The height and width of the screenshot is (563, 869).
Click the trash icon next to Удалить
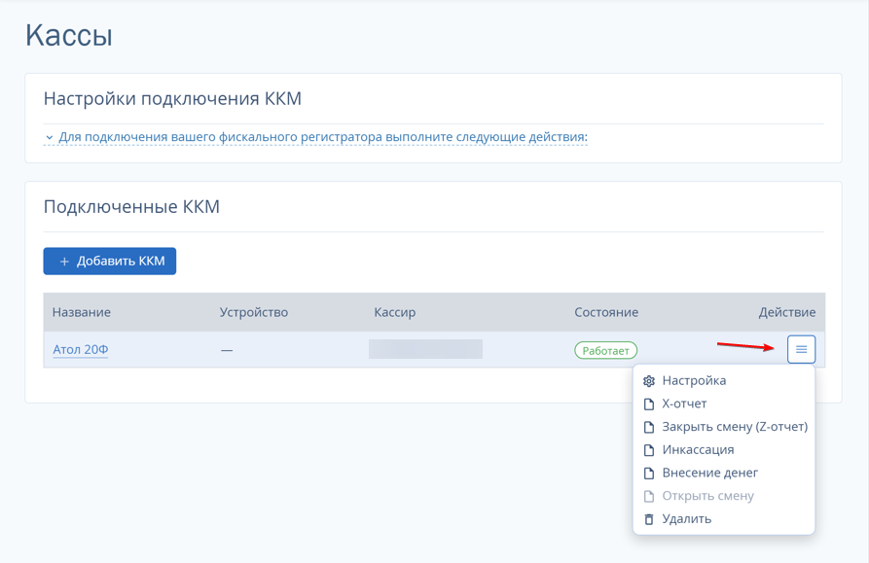(x=649, y=519)
